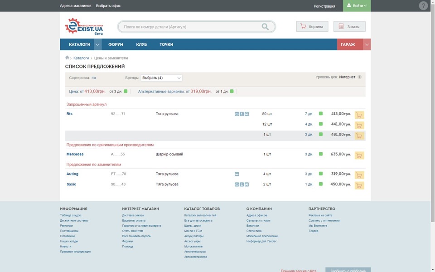
Task: Click Сообщить о проблеме button
Action: (348, 270)
